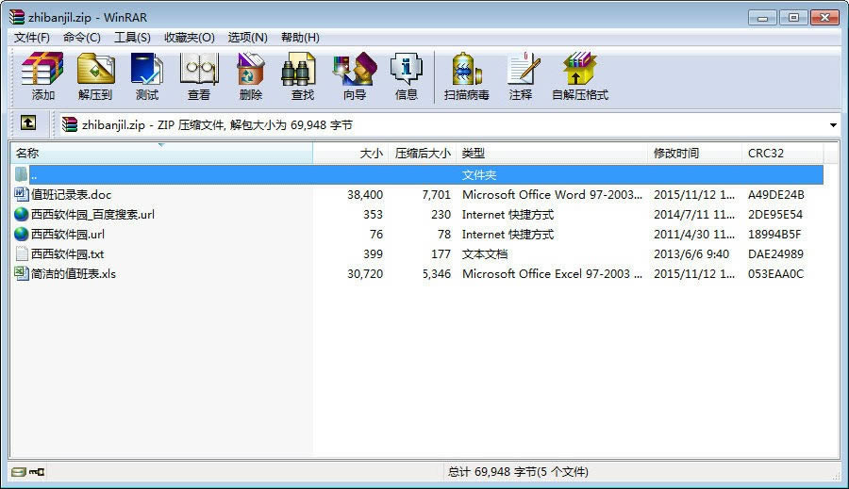
Task: Click the drive icon in status bar
Action: pyautogui.click(x=18, y=471)
